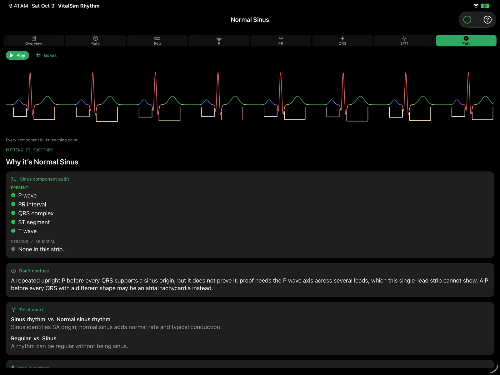Click the Sinus component audit icon
This screenshot has width=500, height=375.
[x=14, y=179]
